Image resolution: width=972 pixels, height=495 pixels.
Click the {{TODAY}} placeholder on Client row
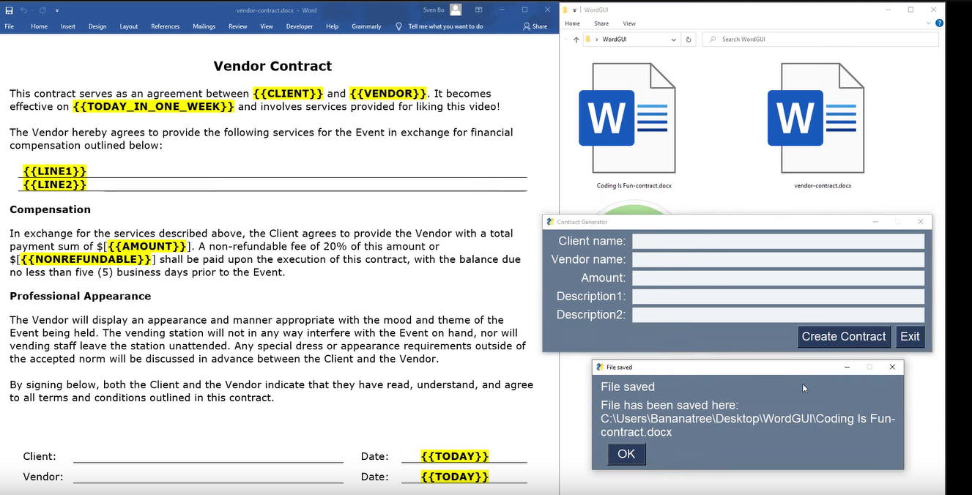[x=455, y=456]
